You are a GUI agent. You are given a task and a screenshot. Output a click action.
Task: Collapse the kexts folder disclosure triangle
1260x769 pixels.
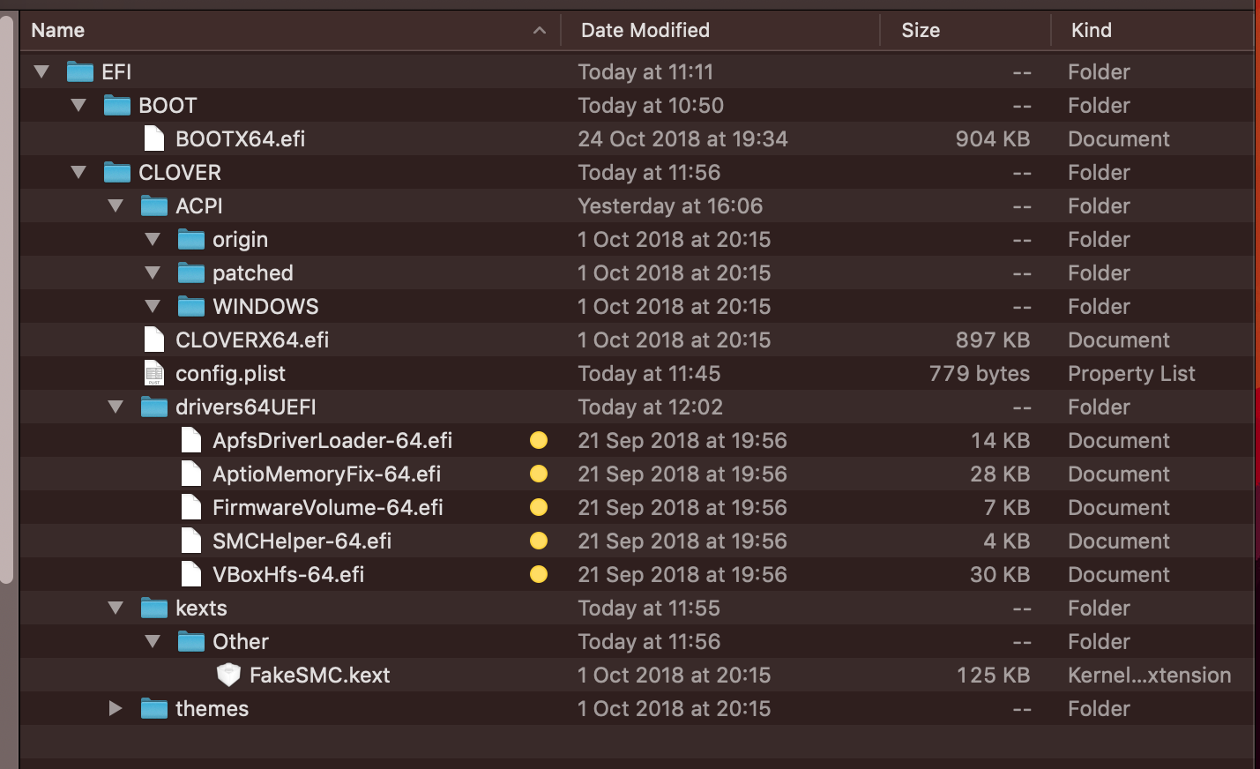click(116, 608)
